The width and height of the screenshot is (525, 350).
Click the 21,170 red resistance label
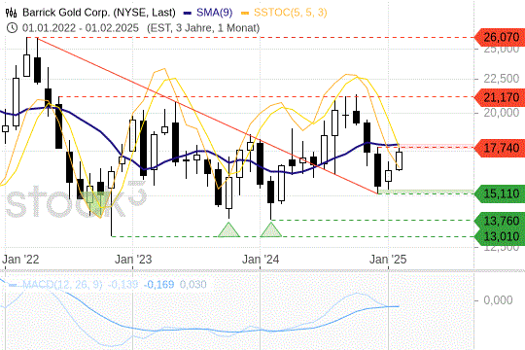(x=500, y=97)
